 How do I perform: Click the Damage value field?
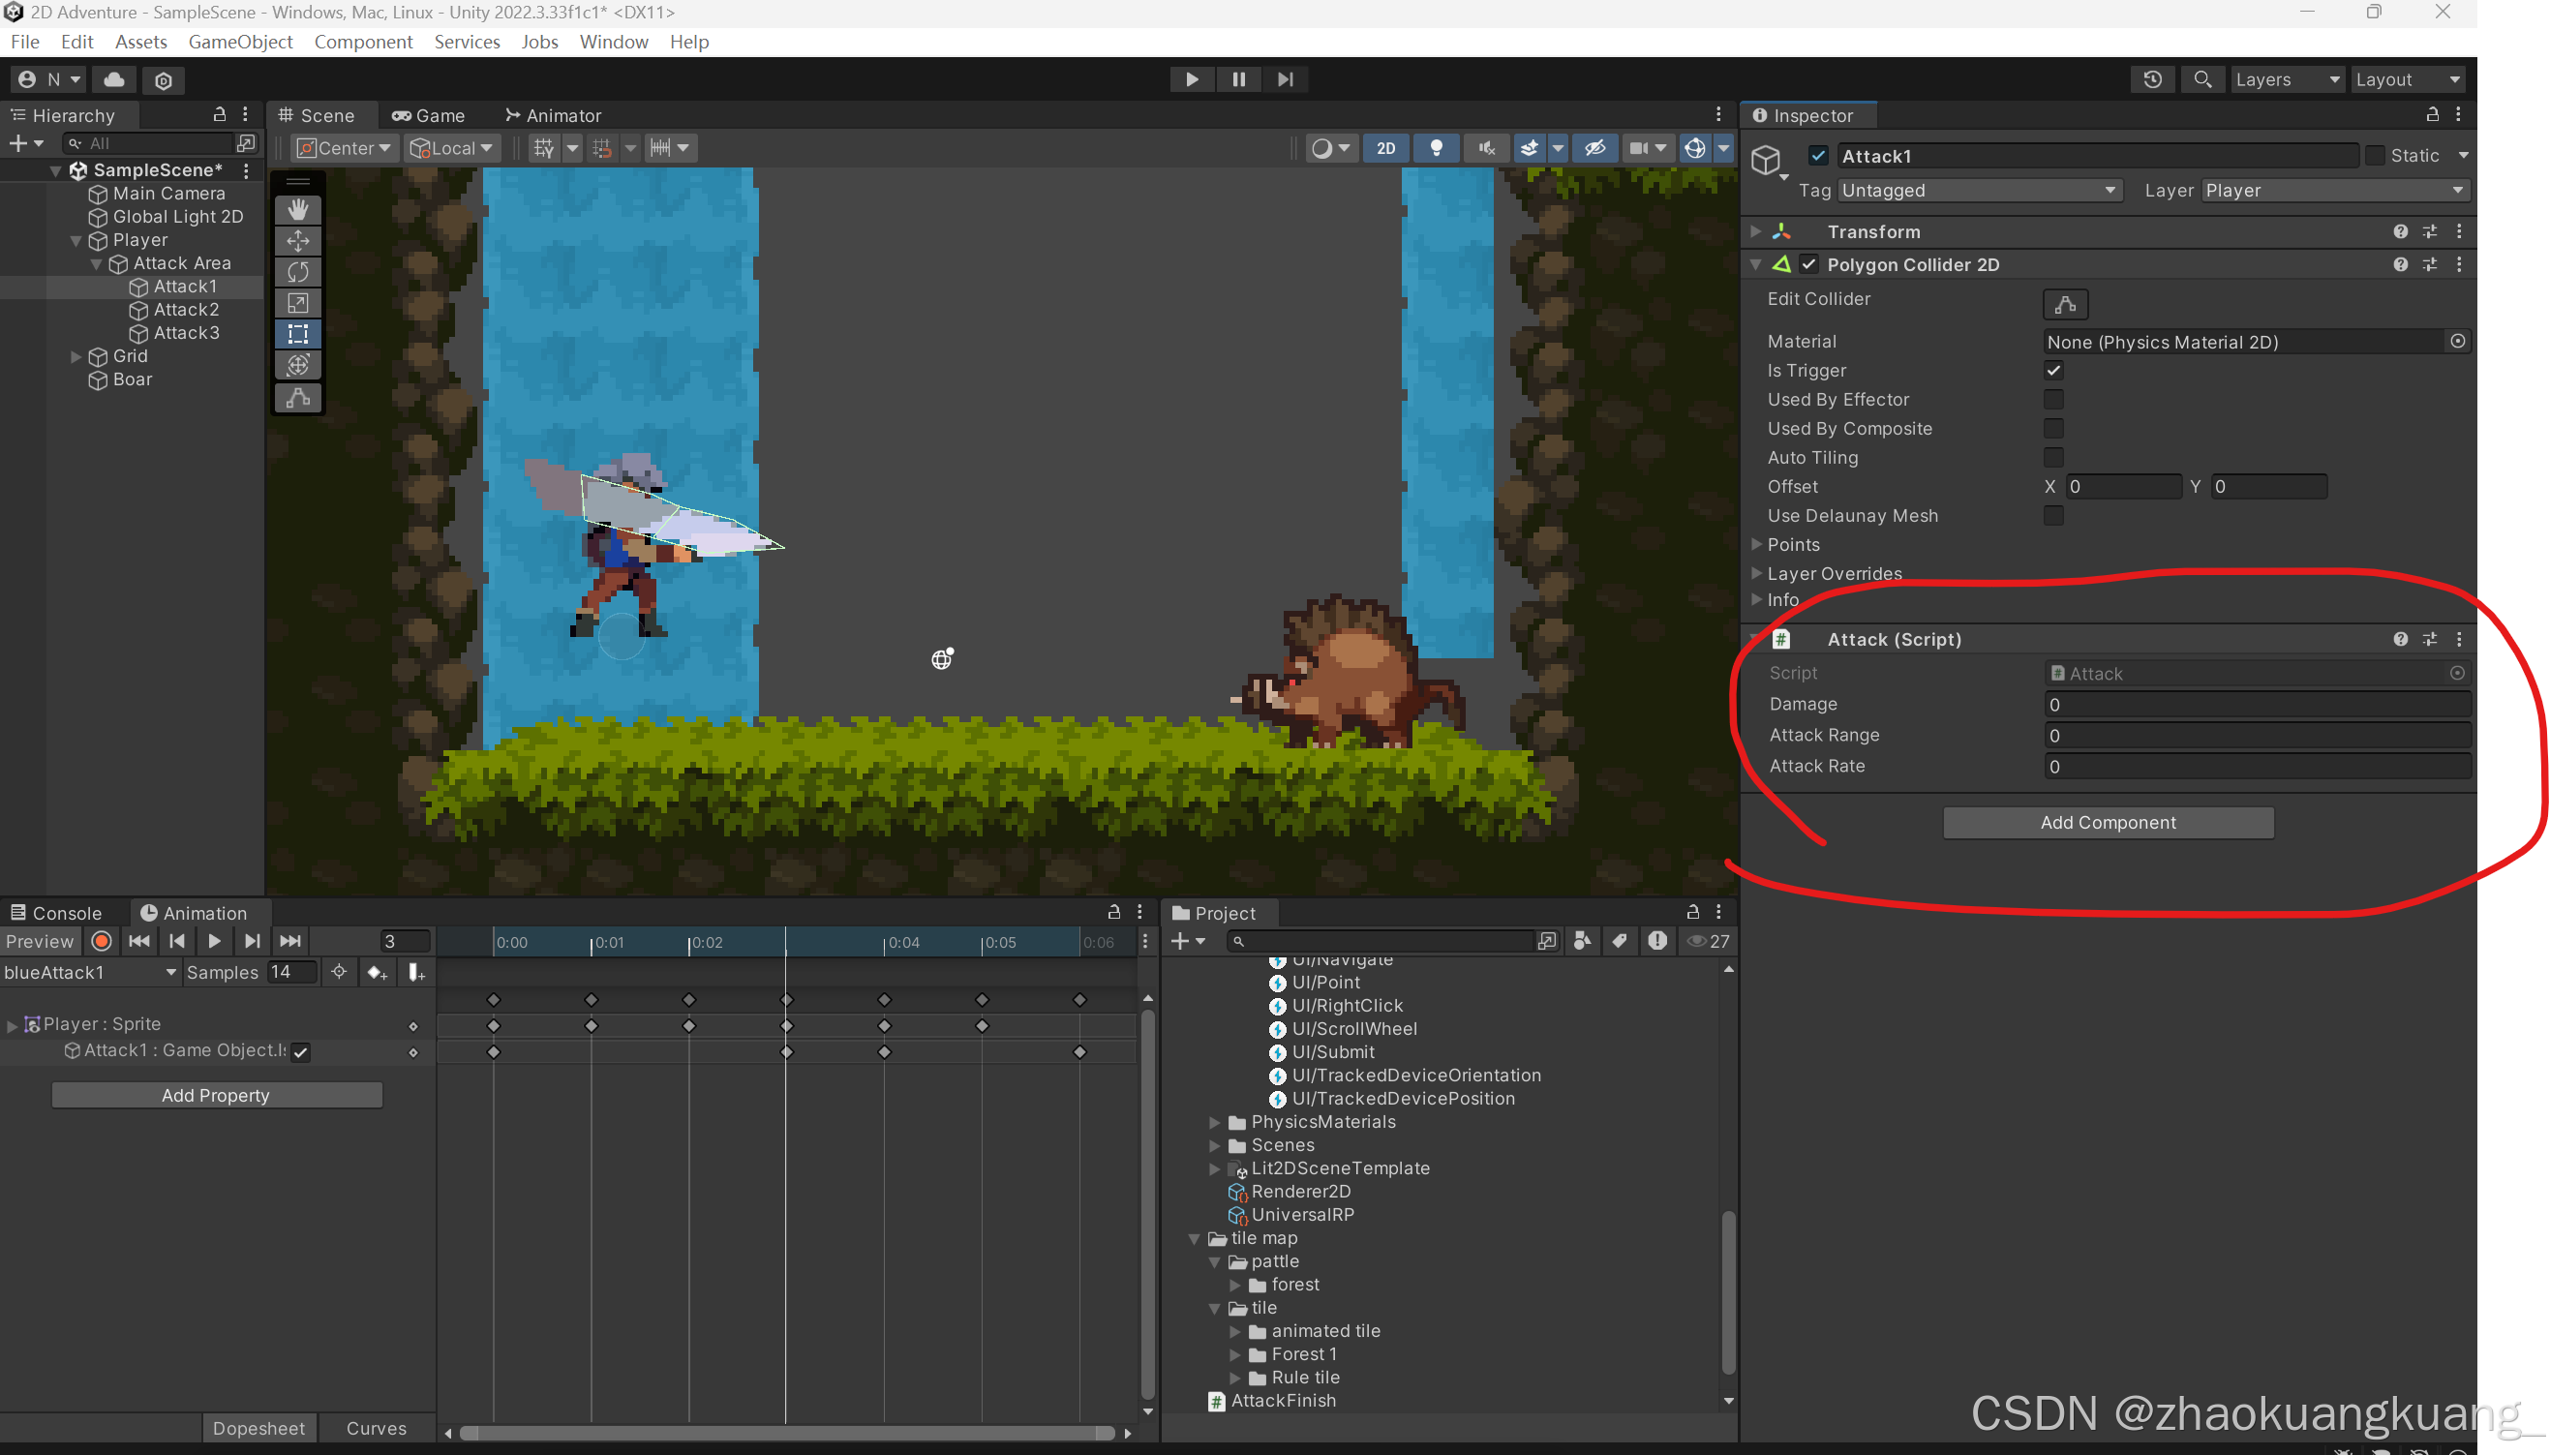coord(2257,705)
